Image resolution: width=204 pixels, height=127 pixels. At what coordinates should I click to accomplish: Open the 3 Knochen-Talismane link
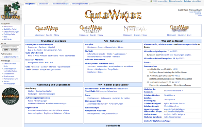173,90
